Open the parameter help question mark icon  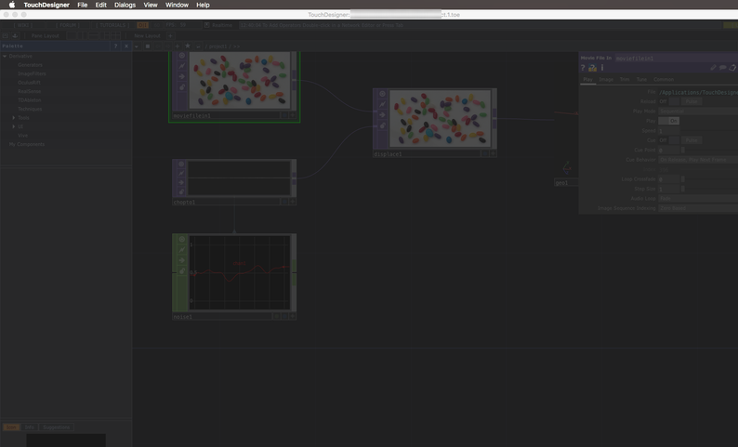click(584, 68)
